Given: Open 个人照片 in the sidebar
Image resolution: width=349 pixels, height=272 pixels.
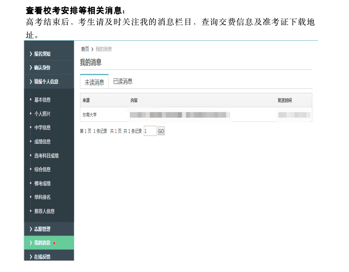Looking at the screenshot, I should coord(42,114).
